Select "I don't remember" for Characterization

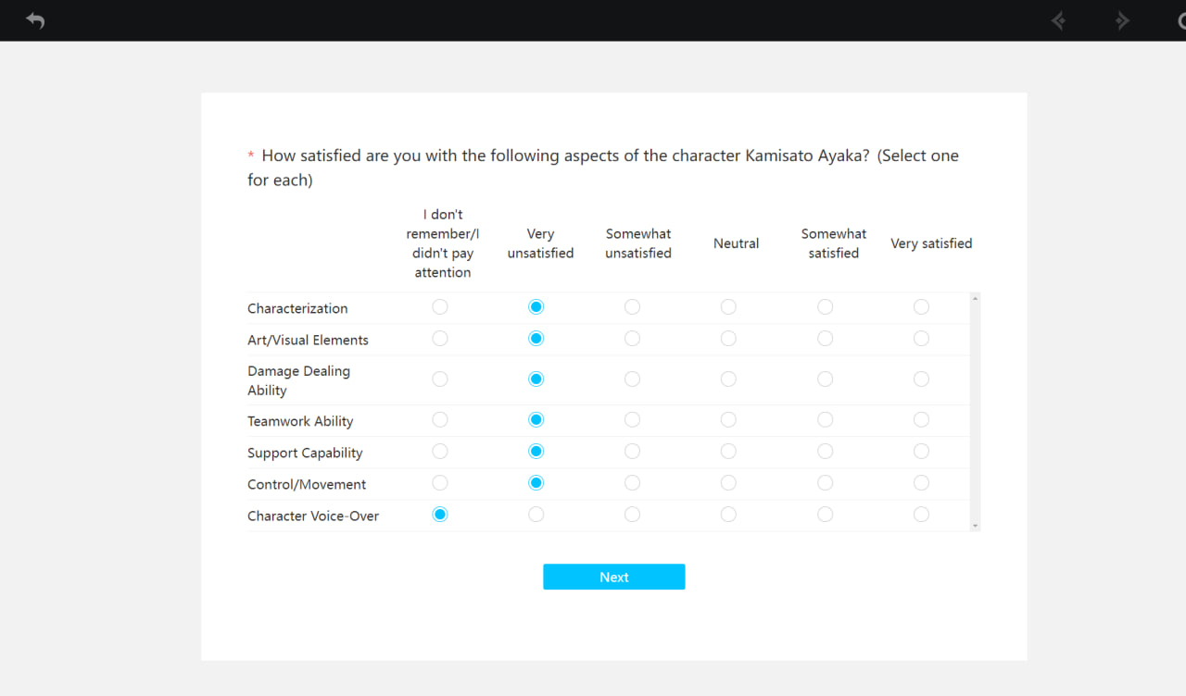(x=440, y=307)
